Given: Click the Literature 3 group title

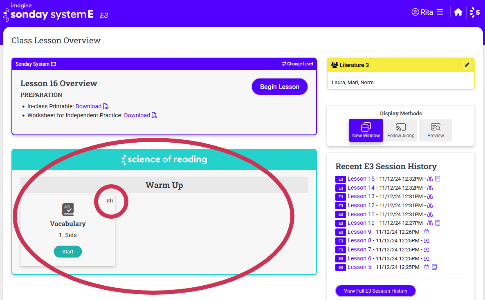Looking at the screenshot, I should 354,65.
